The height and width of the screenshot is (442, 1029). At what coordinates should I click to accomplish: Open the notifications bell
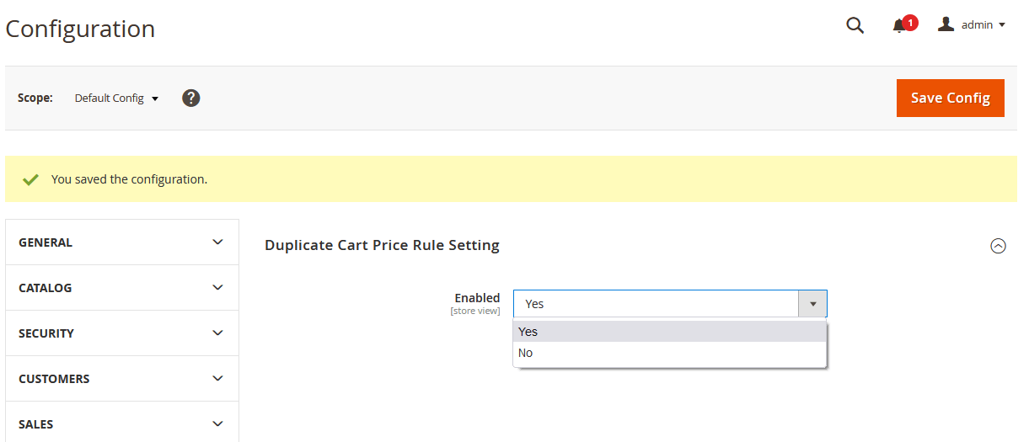coord(899,26)
